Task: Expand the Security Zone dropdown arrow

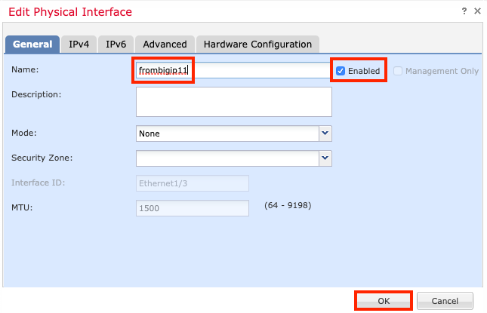Action: [325, 158]
